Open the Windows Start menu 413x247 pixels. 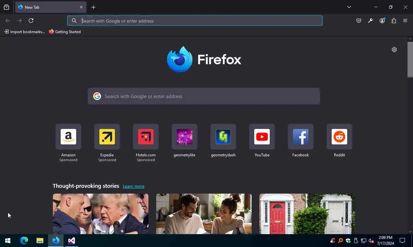pyautogui.click(x=8, y=241)
